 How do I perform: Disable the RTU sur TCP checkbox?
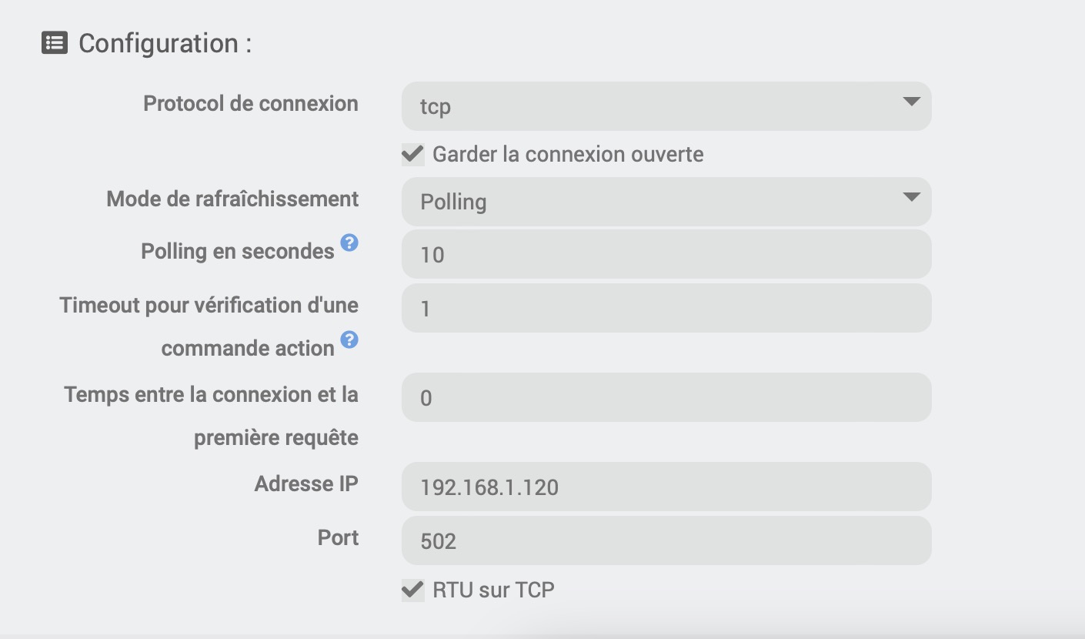(413, 590)
